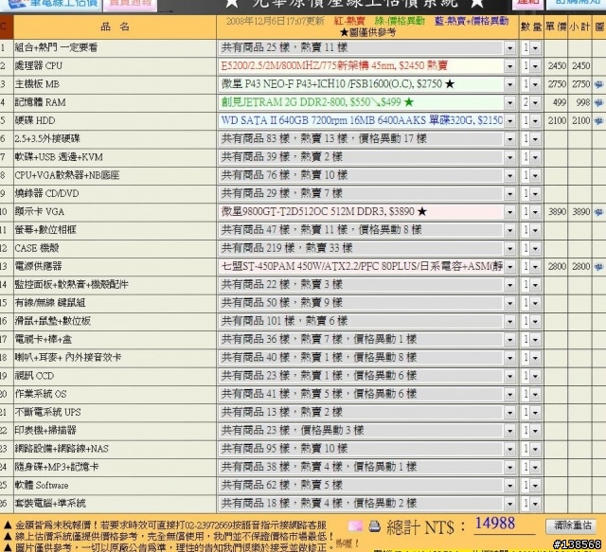The image size is (606, 552).
Task: Open the 不斷電系統 UPS product dropdown
Action: (x=366, y=412)
